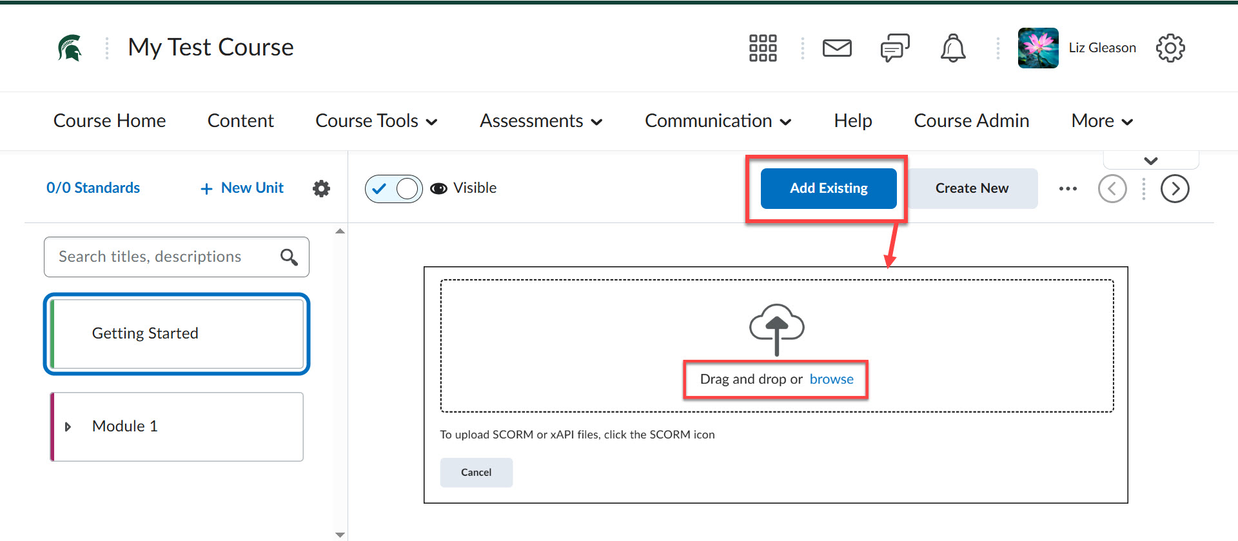This screenshot has width=1238, height=541.
Task: Open the Assessments dropdown menu
Action: coord(540,121)
